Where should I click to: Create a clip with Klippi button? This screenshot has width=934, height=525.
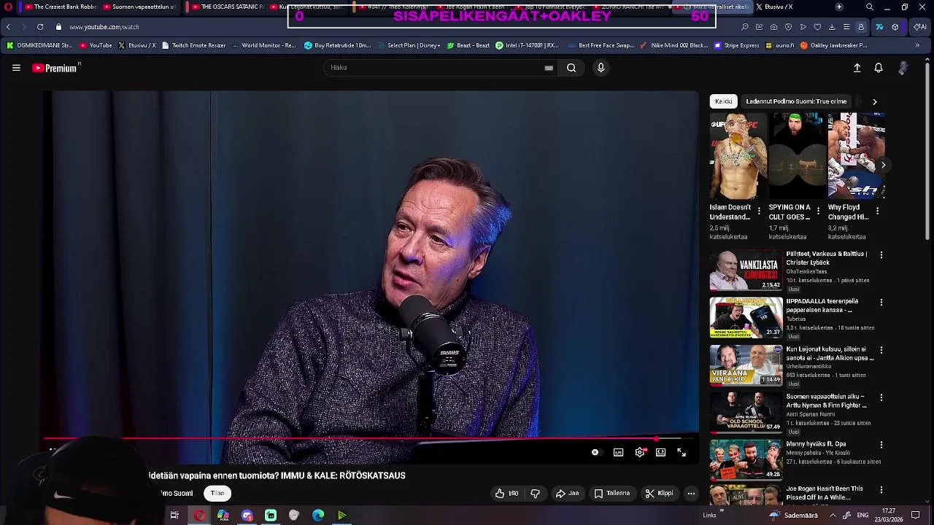(x=659, y=494)
